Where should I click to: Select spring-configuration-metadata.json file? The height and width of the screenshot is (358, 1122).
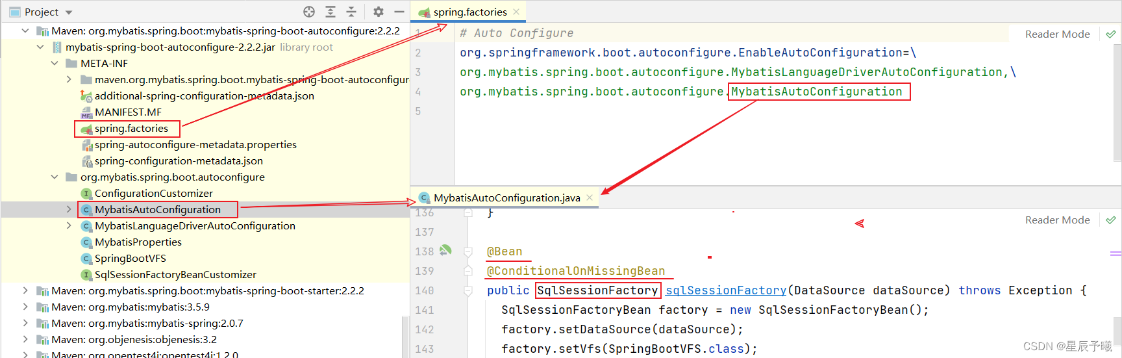(x=179, y=160)
